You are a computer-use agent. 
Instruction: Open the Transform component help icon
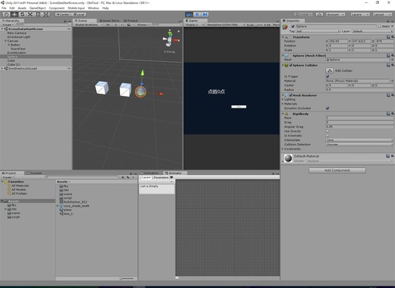click(x=388, y=37)
